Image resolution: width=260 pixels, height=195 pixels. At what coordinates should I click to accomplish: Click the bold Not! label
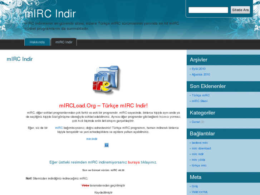(x=29, y=179)
